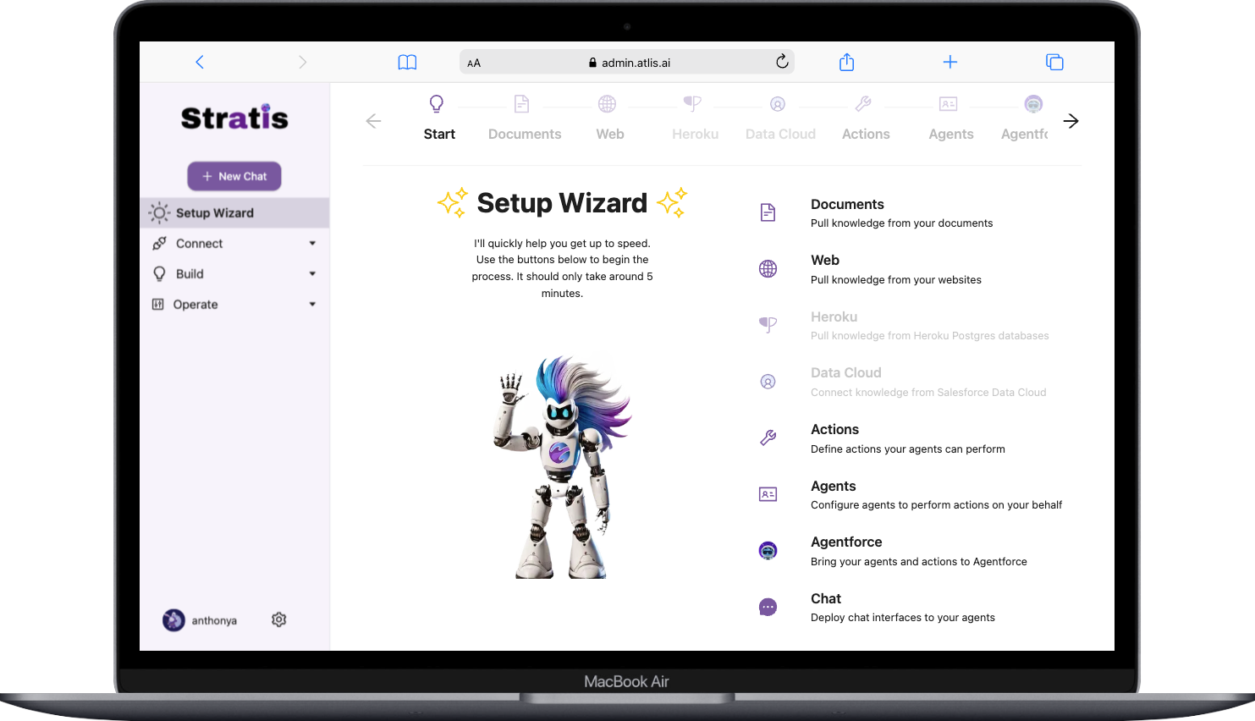Click the anthonya user avatar
Image resolution: width=1255 pixels, height=721 pixels.
(173, 620)
